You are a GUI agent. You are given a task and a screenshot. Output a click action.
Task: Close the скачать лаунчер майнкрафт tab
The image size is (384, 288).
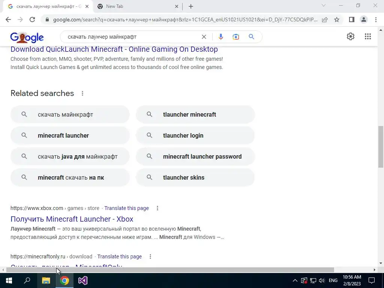87,7
